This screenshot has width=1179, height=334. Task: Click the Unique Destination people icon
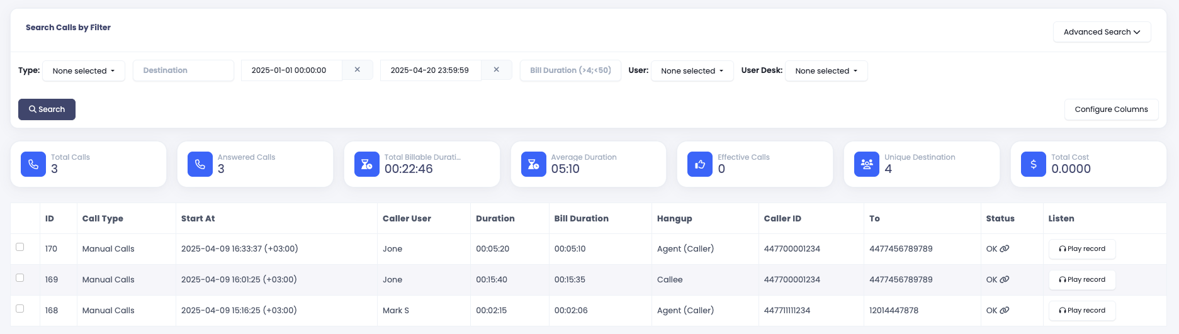[867, 164]
